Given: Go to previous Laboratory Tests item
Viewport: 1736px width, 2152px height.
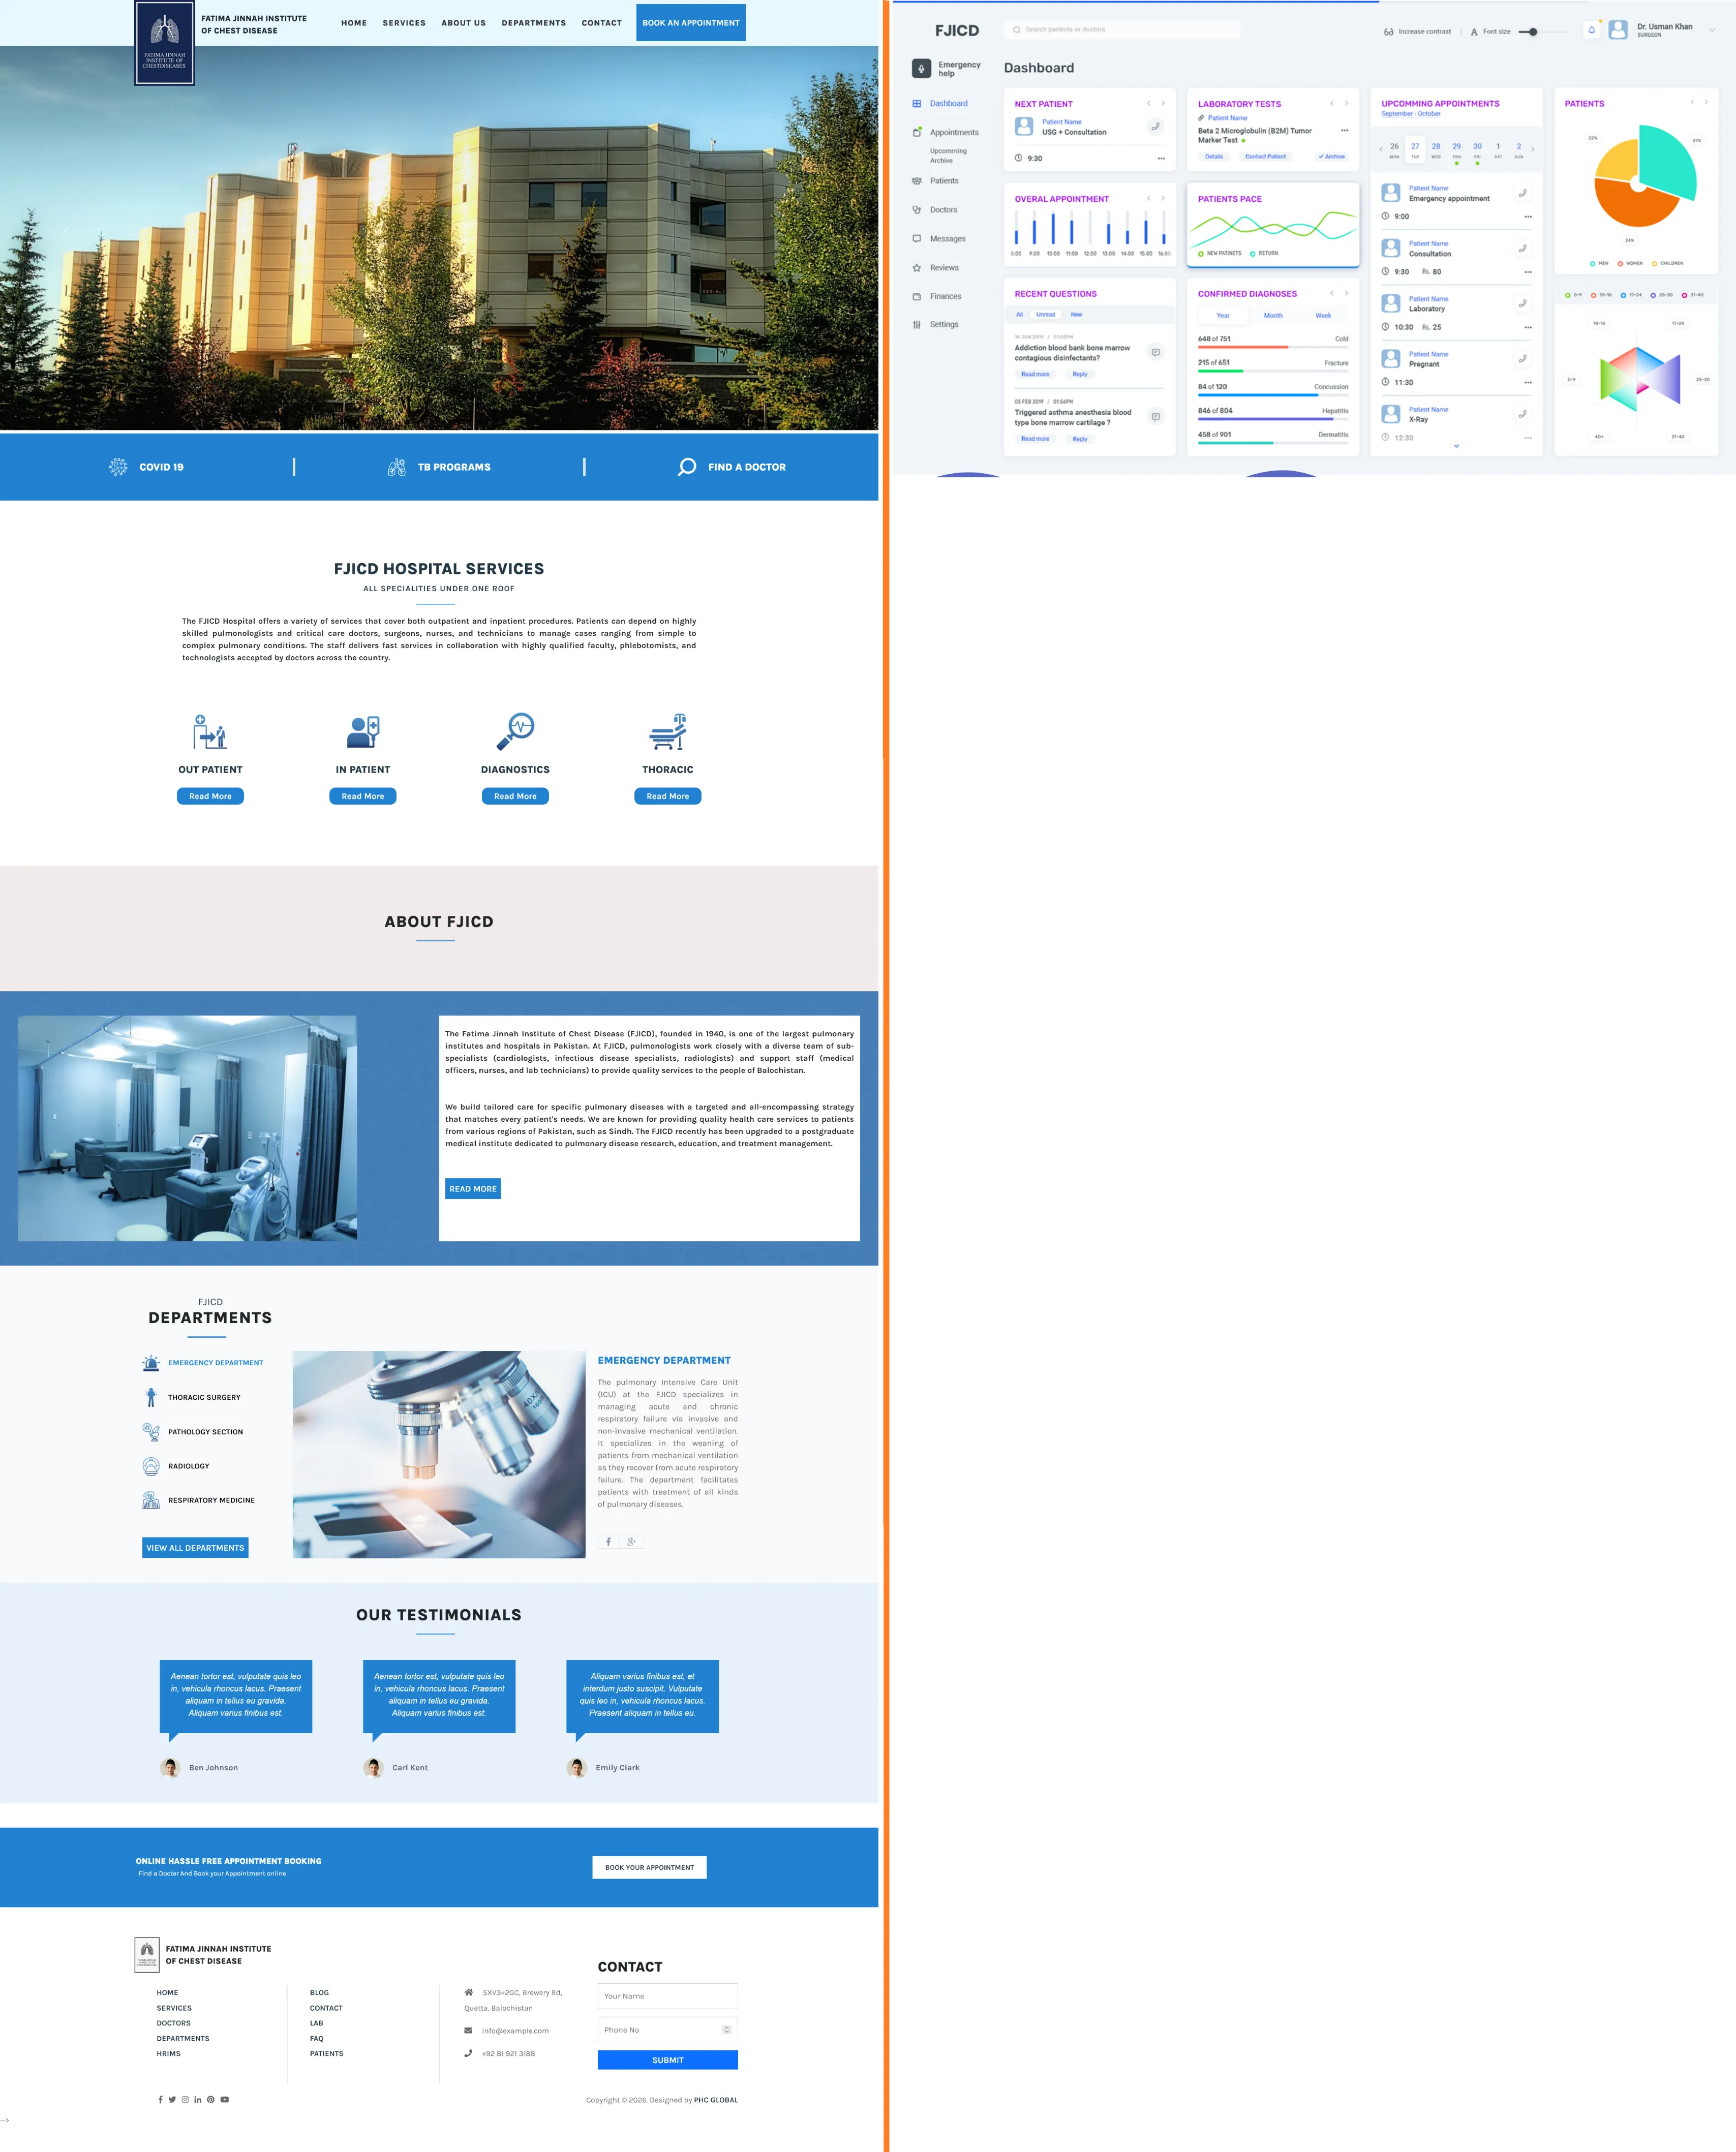Looking at the screenshot, I should [x=1331, y=103].
